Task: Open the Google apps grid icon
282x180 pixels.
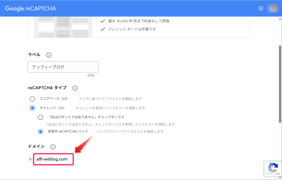Action: (261, 9)
